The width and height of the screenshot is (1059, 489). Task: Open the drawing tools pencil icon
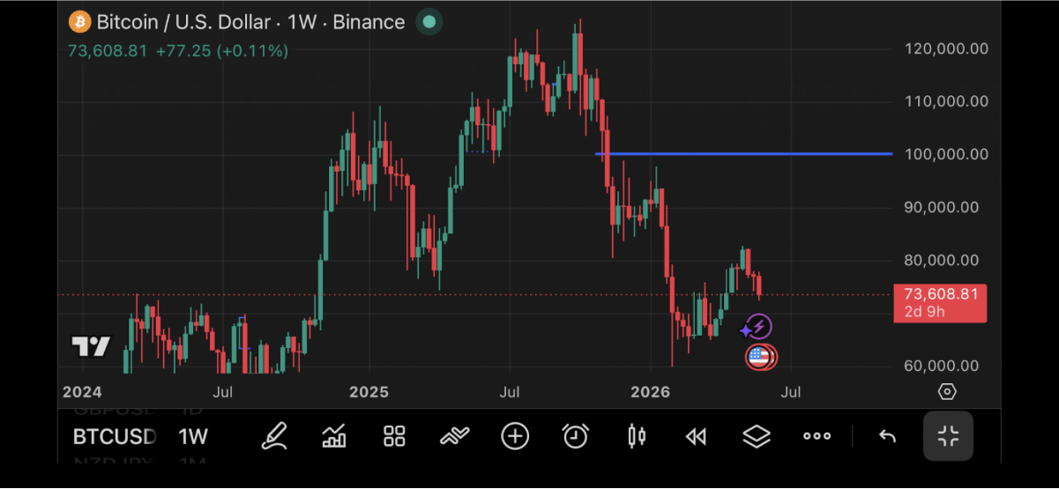[274, 435]
